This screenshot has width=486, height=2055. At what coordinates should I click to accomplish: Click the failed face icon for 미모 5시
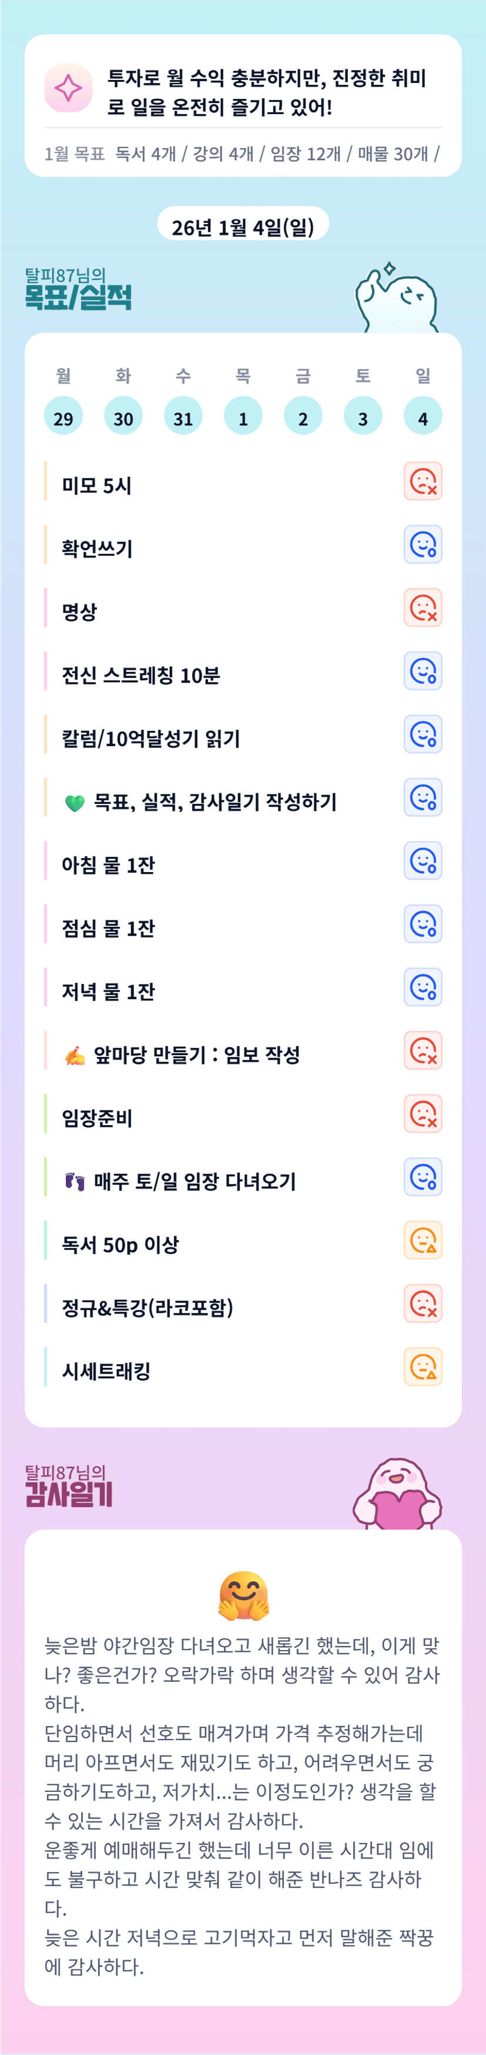click(423, 482)
